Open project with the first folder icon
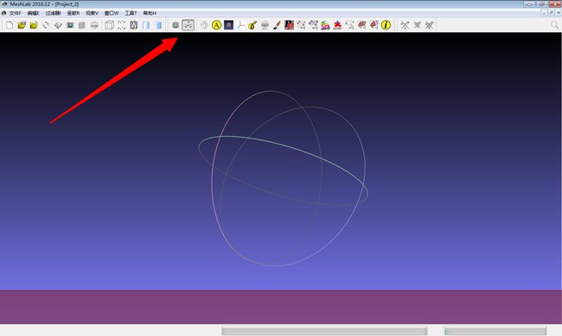The height and width of the screenshot is (336, 562). click(x=22, y=25)
